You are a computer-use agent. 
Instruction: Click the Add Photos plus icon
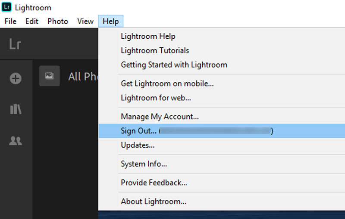coord(16,78)
